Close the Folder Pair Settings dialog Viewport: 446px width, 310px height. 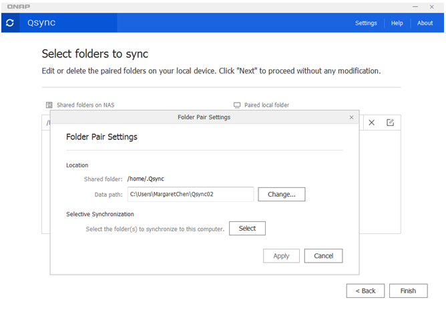352,117
